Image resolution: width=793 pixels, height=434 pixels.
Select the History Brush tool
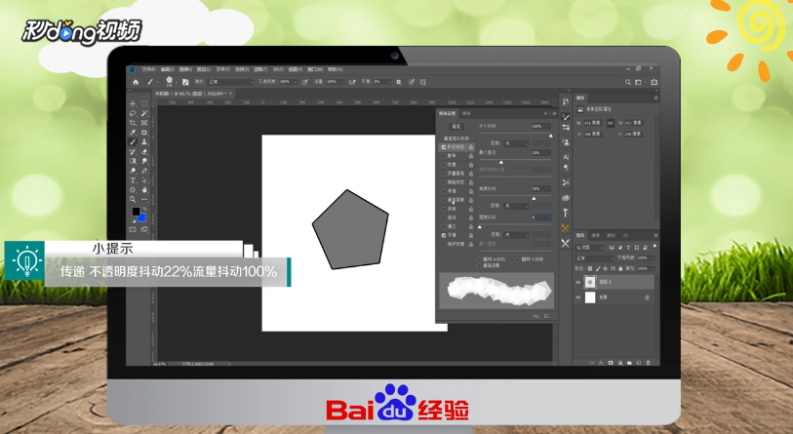coord(133,152)
